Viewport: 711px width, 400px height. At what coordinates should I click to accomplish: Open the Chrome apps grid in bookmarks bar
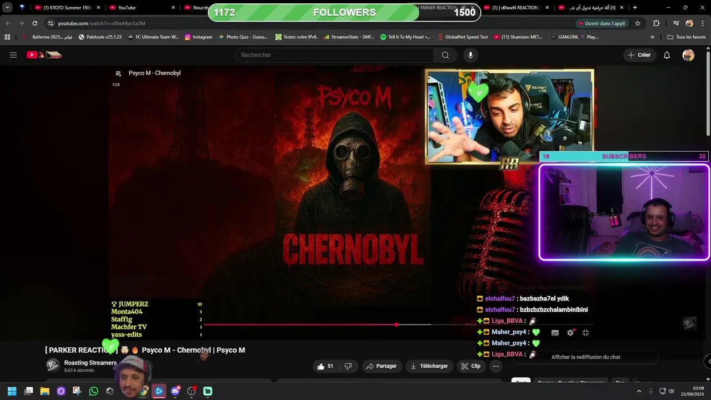pos(7,37)
